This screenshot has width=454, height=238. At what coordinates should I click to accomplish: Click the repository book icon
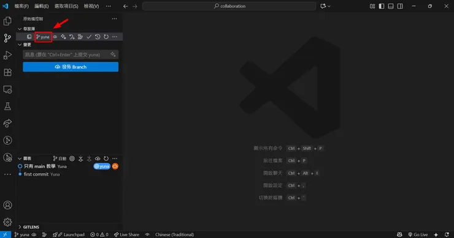[x=29, y=37]
